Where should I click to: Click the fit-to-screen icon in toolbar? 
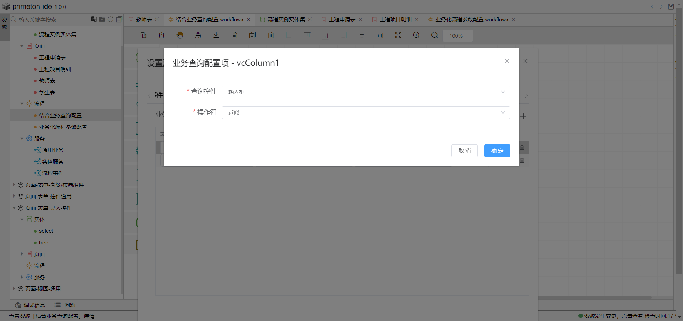[x=398, y=35]
